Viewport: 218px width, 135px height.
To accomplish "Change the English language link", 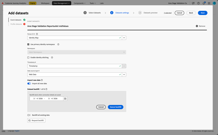I will (17, 131).
